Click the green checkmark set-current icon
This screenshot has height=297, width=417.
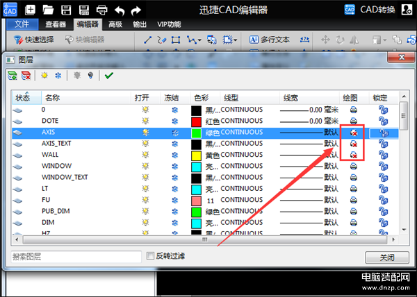(x=109, y=76)
